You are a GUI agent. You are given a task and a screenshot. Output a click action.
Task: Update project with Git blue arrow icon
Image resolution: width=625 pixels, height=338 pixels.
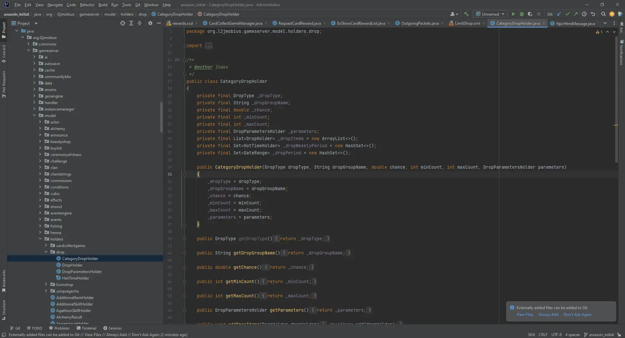pos(559,14)
